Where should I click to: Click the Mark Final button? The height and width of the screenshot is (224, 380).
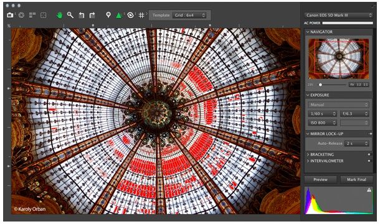tap(356, 179)
